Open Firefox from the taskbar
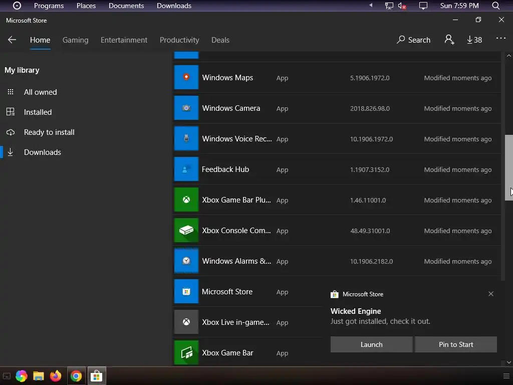513x385 pixels. tap(56, 376)
